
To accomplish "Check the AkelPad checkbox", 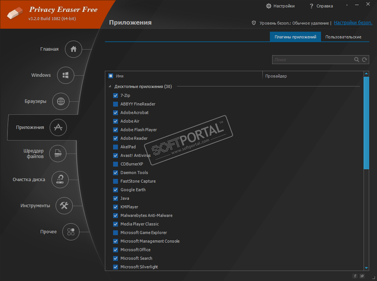I will coord(115,147).
